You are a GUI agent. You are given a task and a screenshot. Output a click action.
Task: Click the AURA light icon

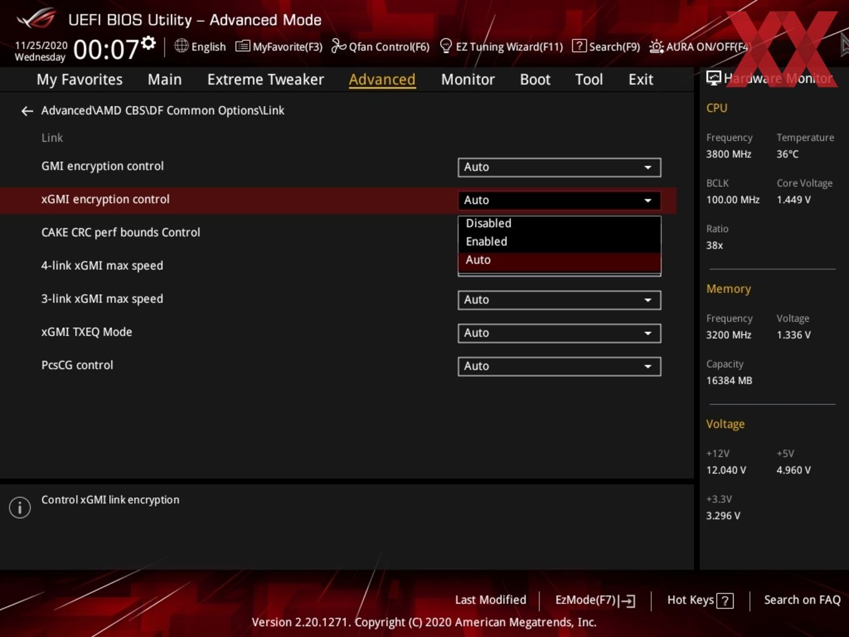point(656,46)
